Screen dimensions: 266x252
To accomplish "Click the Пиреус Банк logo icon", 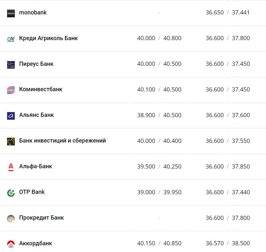I will pyautogui.click(x=11, y=65).
